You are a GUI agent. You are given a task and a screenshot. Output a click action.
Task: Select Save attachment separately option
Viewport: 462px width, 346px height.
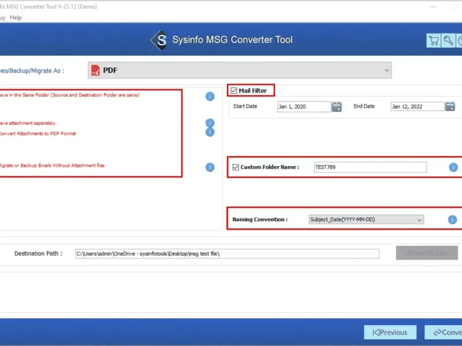pos(27,123)
